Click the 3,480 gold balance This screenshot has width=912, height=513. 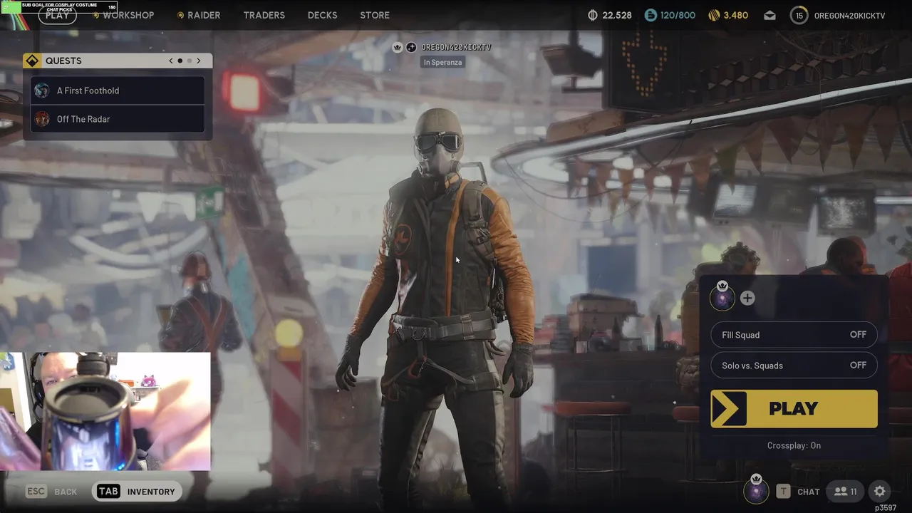(x=736, y=15)
